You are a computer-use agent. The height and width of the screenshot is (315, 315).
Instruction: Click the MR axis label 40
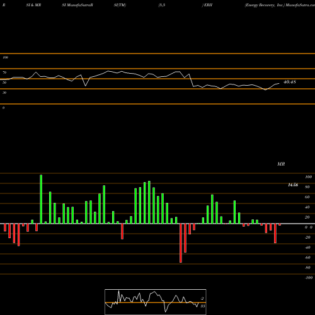pyautogui.click(x=307, y=207)
